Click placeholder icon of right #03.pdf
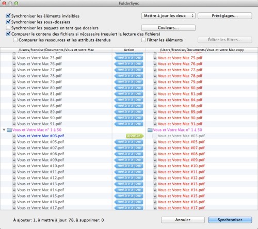258x229 pixels. pos(155,136)
